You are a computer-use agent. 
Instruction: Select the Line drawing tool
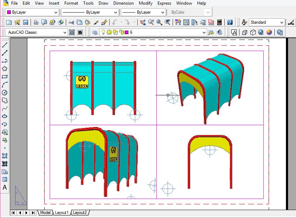coord(5,45)
